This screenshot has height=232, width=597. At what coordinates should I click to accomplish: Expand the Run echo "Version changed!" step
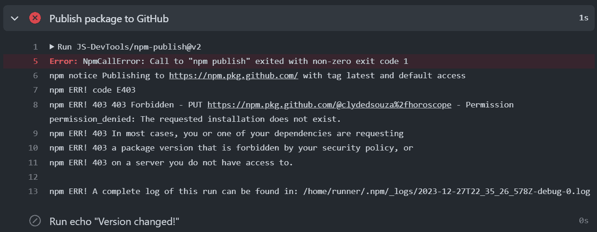tap(114, 221)
